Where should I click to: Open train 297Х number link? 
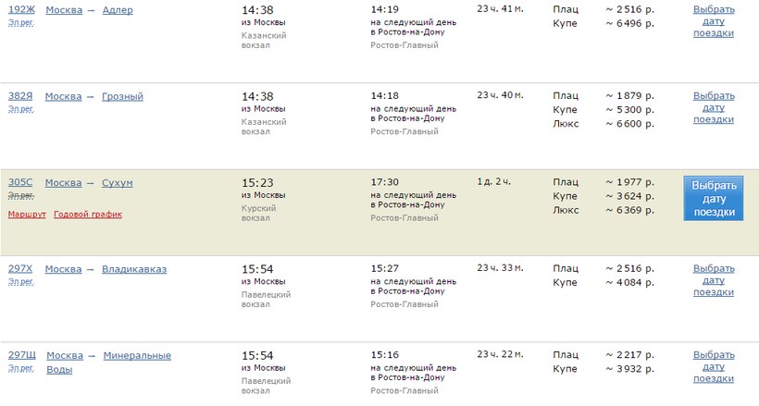click(20, 269)
